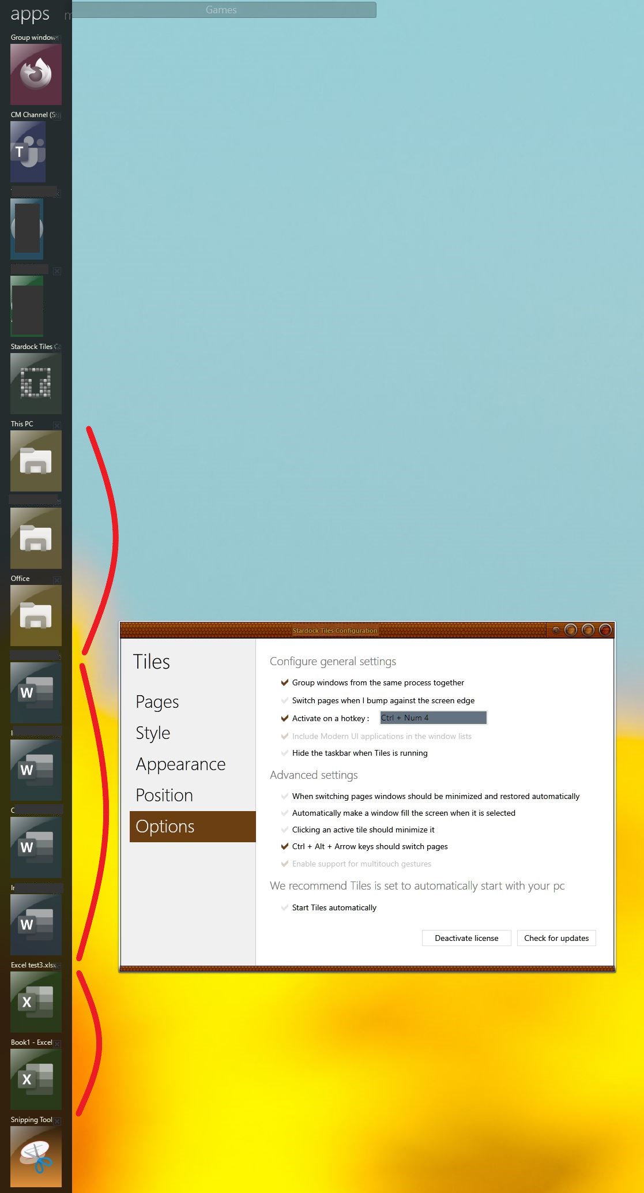Click the hotkey field showing Ctrl + Num 4
Viewport: 644px width, 1193px height.
point(433,718)
